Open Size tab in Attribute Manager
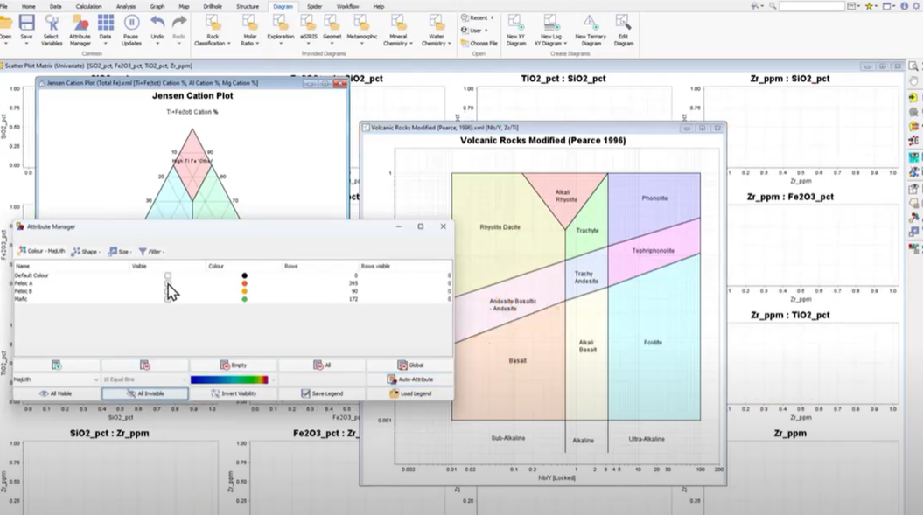This screenshot has width=923, height=515. (120, 251)
